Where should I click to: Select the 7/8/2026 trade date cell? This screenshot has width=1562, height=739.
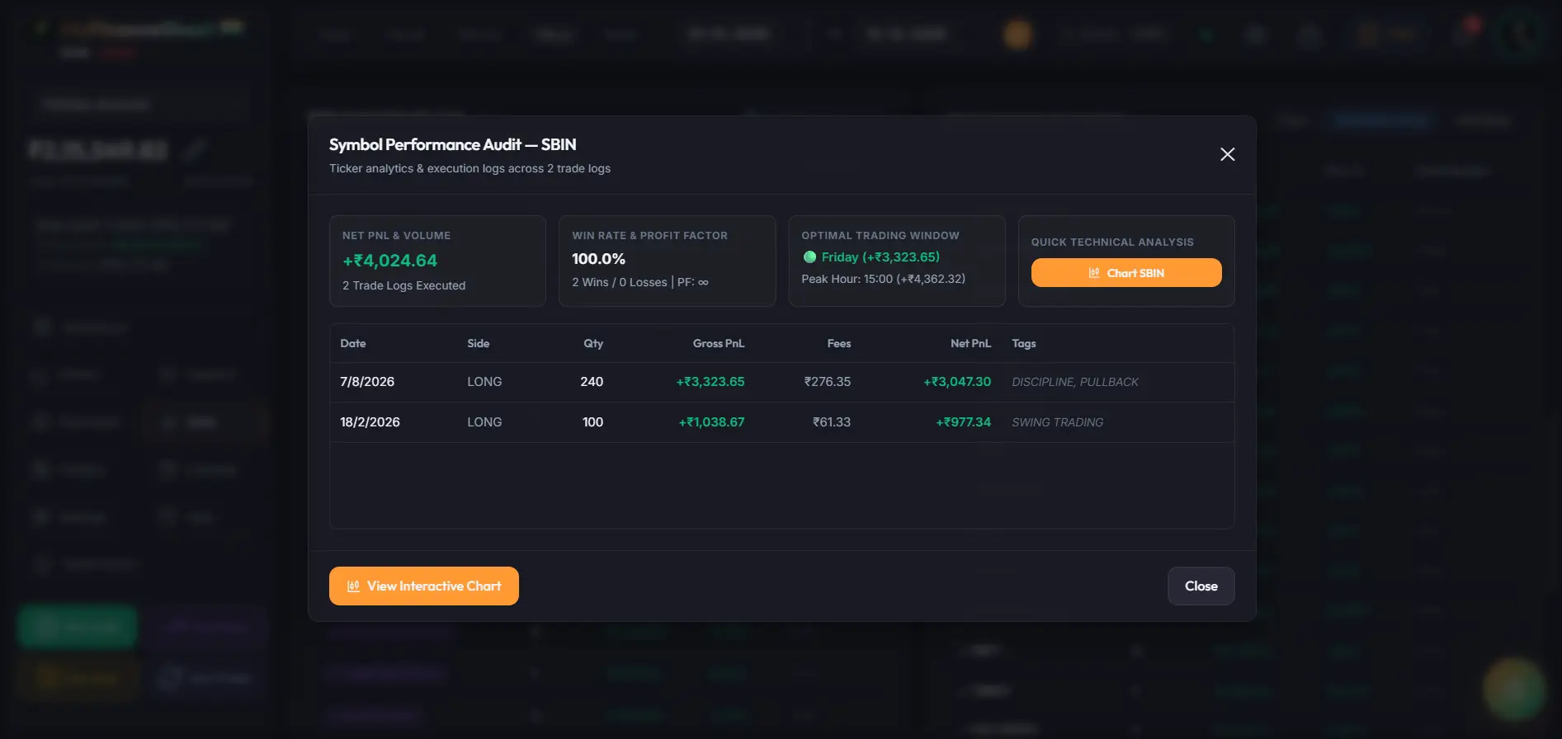point(367,382)
